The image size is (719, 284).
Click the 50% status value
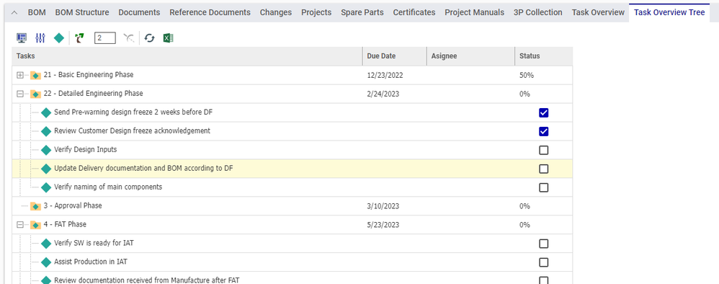527,75
